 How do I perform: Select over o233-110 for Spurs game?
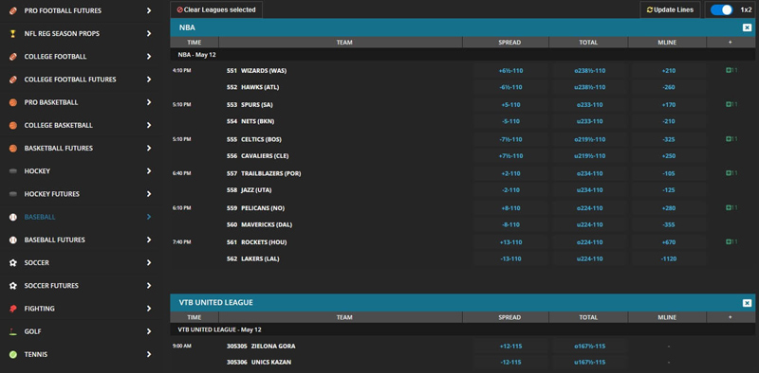tap(589, 104)
